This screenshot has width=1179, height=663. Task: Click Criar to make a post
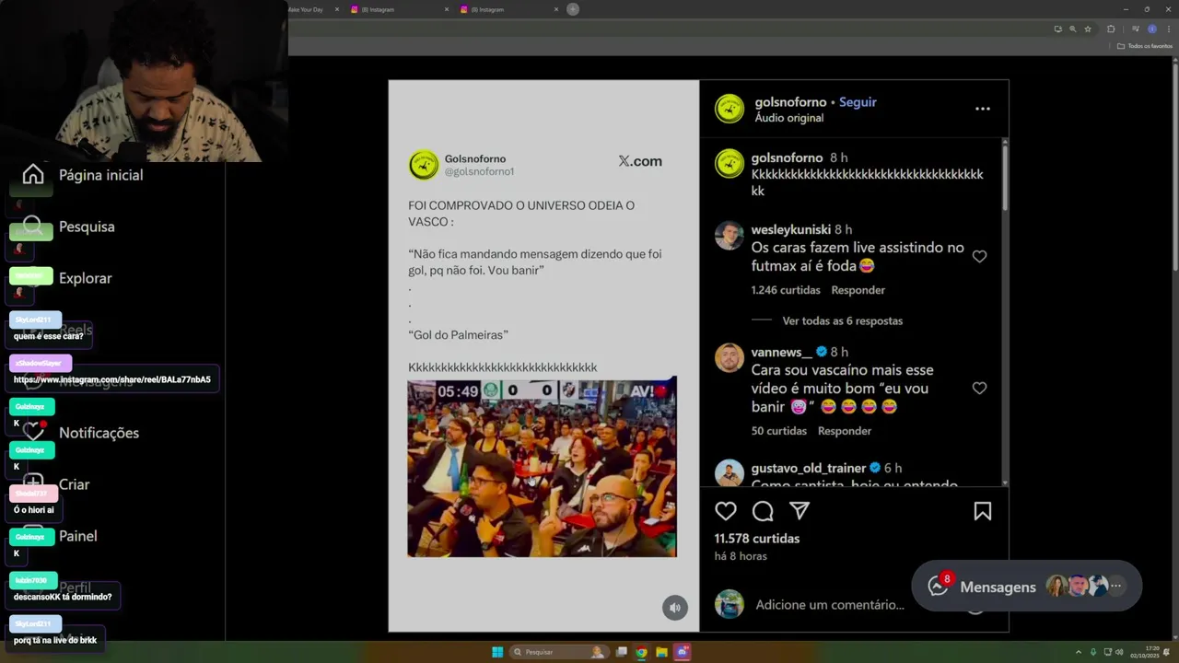click(56, 484)
